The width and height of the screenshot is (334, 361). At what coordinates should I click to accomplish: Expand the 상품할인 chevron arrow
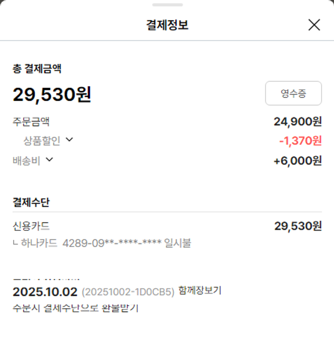coord(69,139)
